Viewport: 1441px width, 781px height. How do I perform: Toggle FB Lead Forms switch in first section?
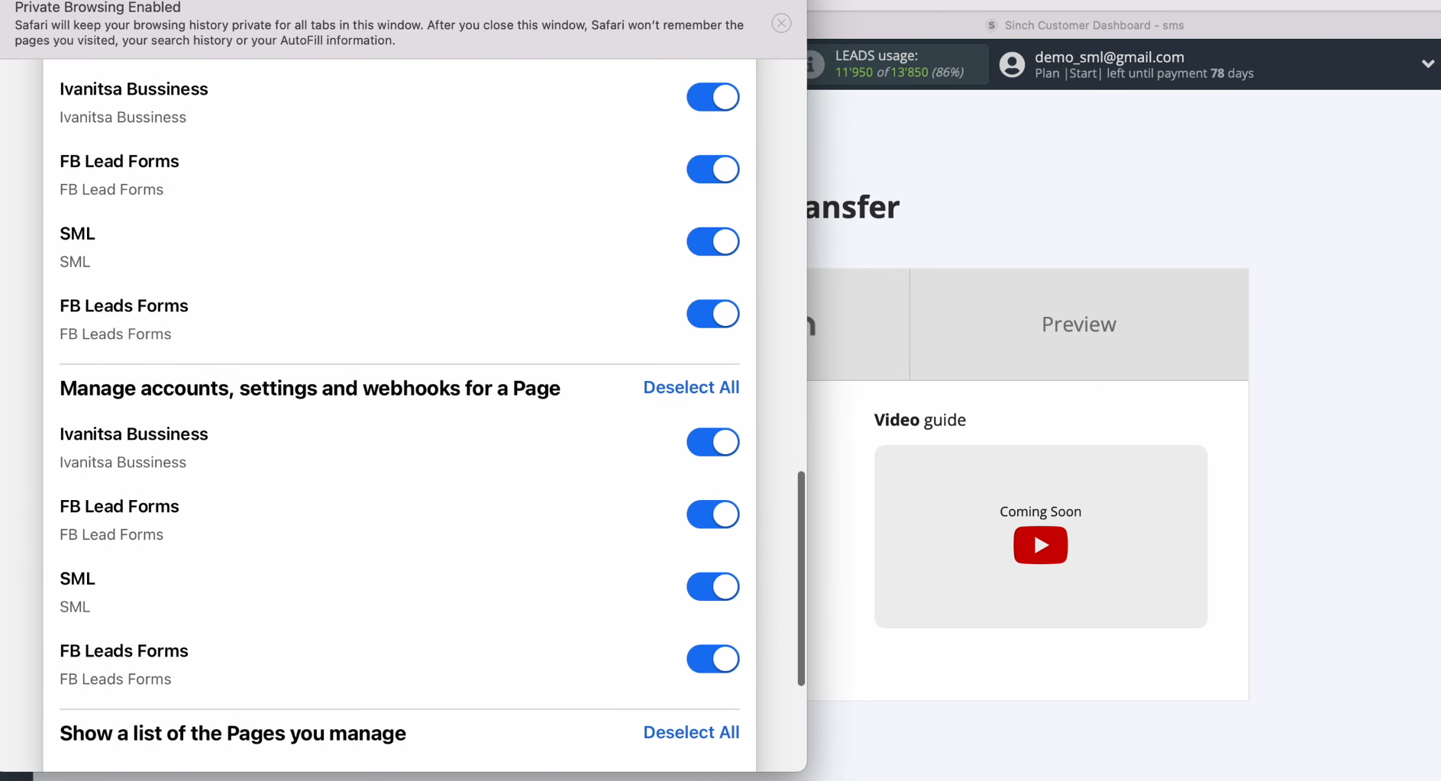pyautogui.click(x=712, y=169)
